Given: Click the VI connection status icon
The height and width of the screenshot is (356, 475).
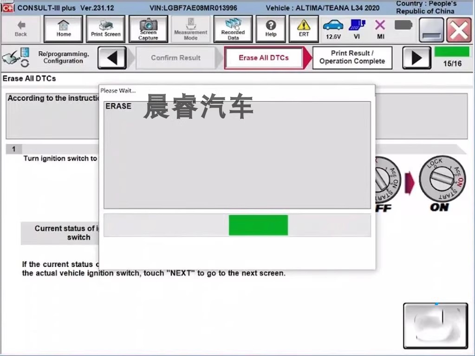Looking at the screenshot, I should tap(357, 29).
